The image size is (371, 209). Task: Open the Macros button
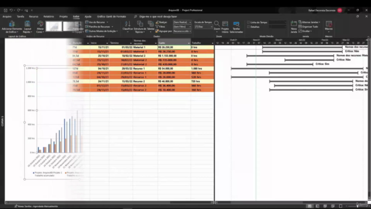pyautogui.click(x=329, y=27)
